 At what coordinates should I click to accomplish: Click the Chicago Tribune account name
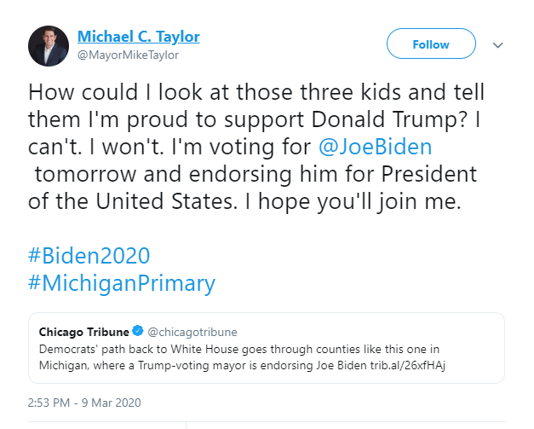(x=83, y=332)
